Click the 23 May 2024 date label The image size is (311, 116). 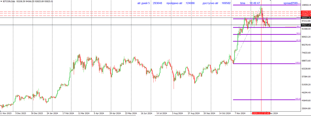pos(131,113)
